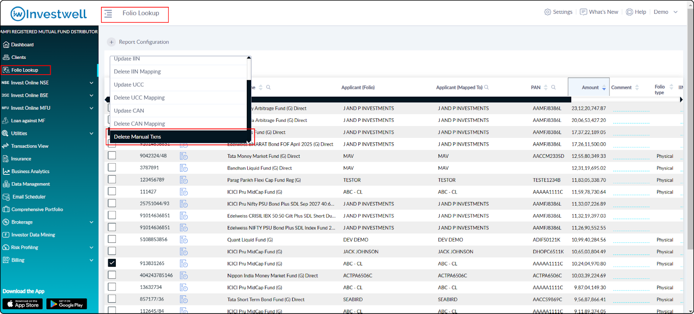The height and width of the screenshot is (314, 694).
Task: Click the Dashboard home icon in sidebar
Action: (6, 45)
